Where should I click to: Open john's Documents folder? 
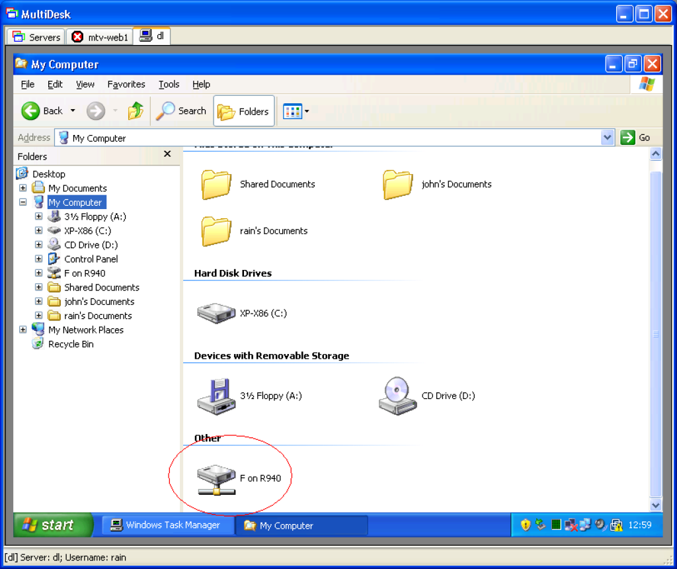(397, 184)
